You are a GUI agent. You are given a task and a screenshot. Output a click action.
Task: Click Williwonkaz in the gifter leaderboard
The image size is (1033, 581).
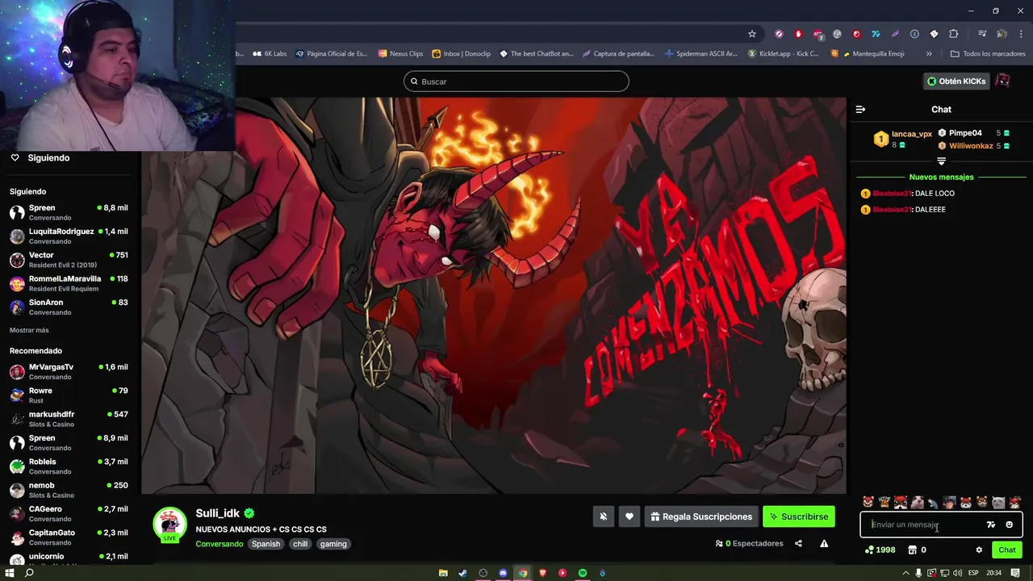click(971, 146)
